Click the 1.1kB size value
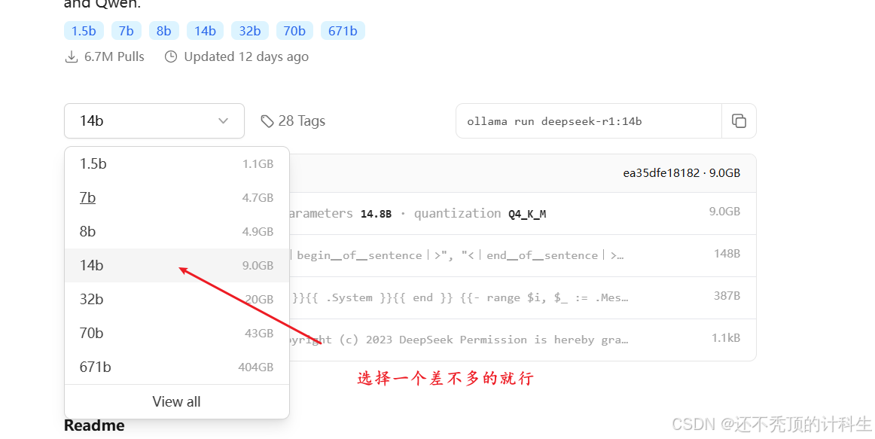Screen dimensions: 875x439 point(725,337)
